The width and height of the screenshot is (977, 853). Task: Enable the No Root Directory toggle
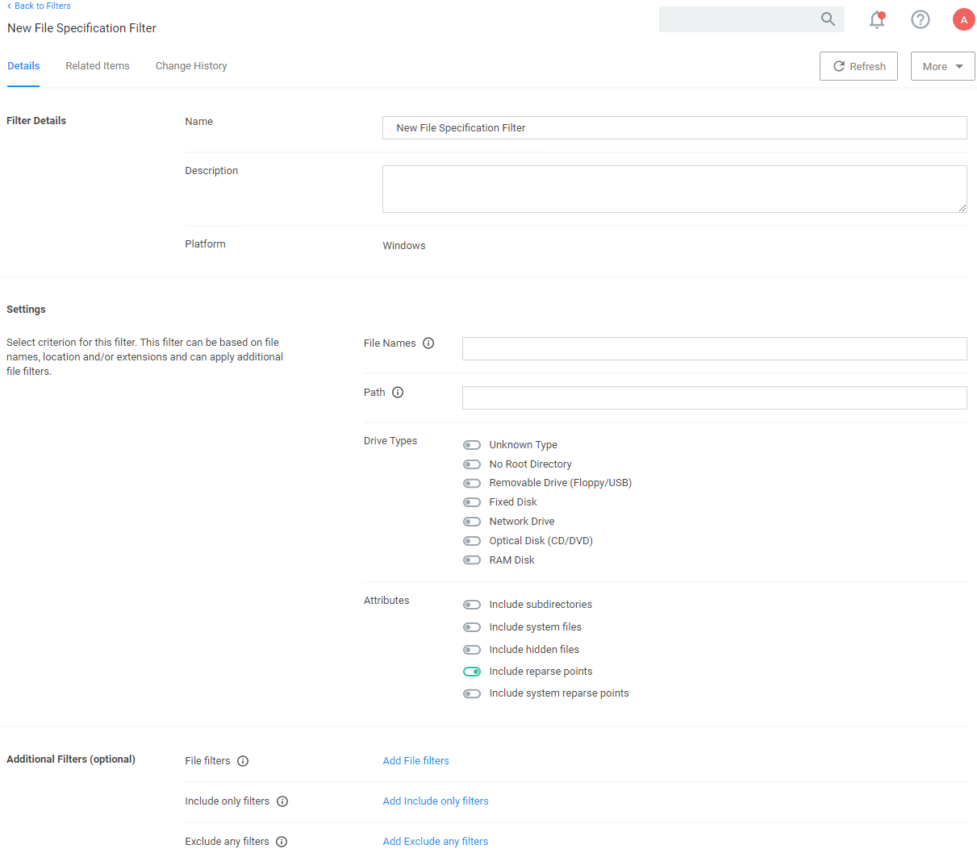pos(472,464)
